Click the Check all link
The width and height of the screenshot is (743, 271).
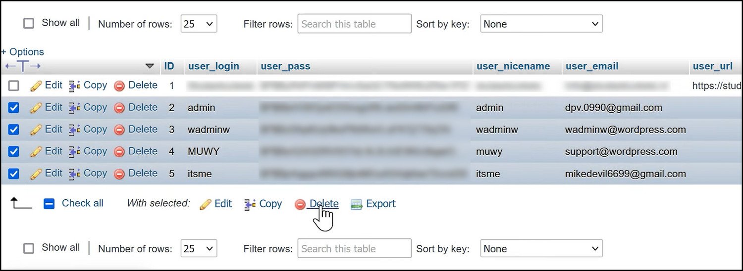coord(82,203)
